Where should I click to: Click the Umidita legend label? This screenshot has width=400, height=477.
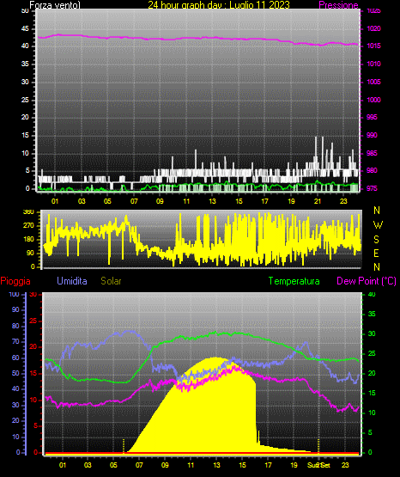tap(72, 281)
